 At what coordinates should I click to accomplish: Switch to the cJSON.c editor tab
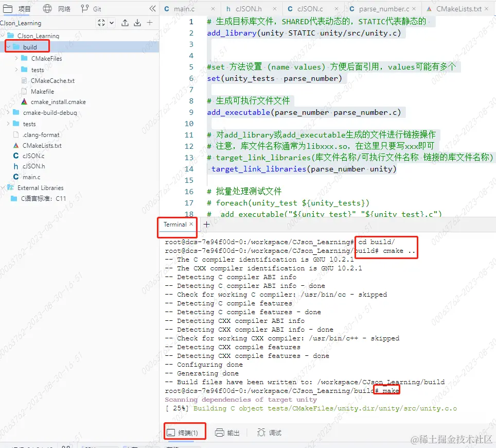[x=310, y=9]
